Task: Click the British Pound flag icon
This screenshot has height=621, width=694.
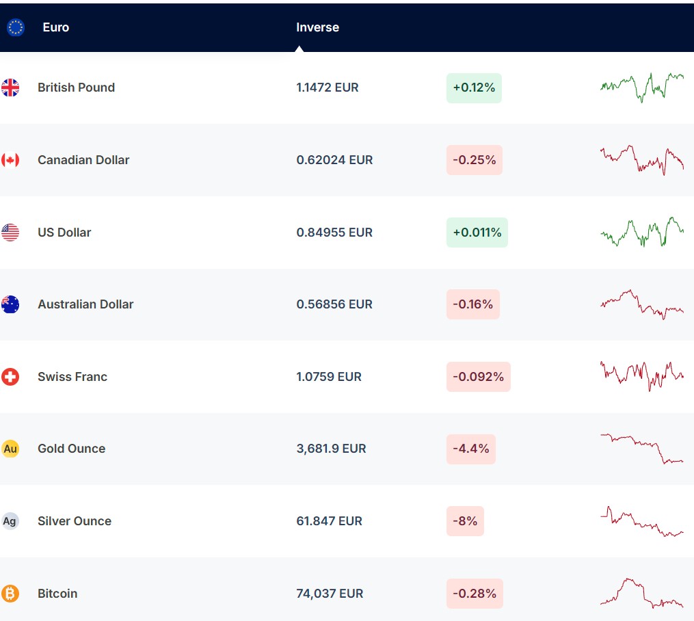Action: (10, 88)
